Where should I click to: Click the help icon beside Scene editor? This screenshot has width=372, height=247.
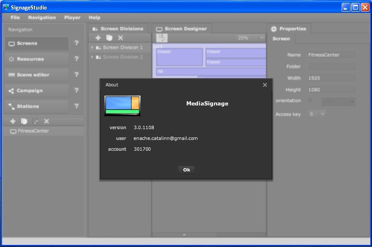click(76, 75)
